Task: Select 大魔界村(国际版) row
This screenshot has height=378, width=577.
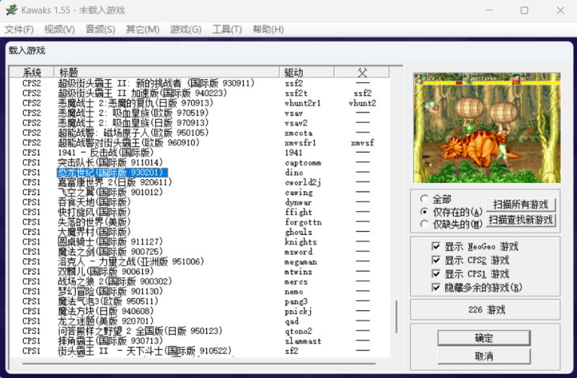Action: [199, 232]
